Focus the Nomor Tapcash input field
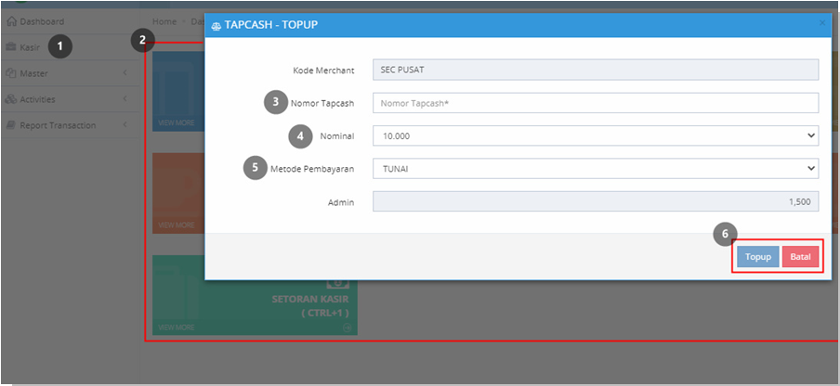 (596, 103)
